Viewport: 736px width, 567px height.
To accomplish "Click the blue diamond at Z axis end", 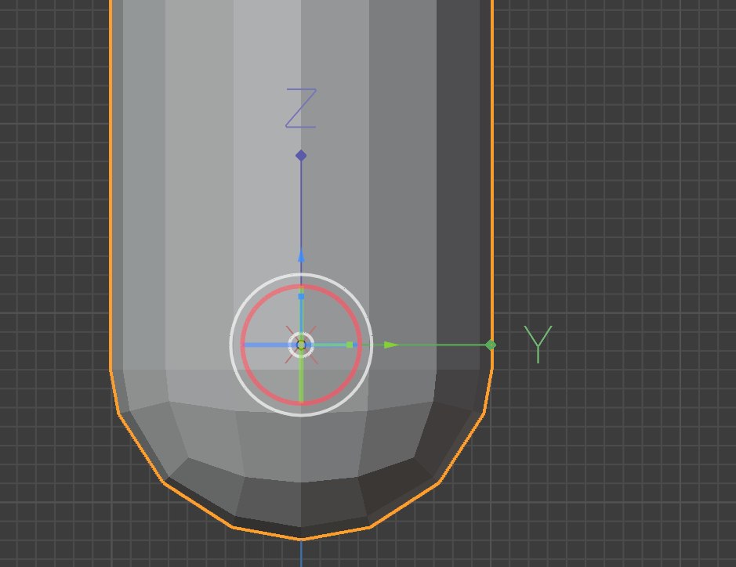I will point(301,155).
